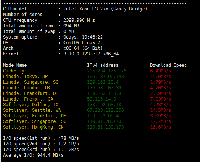The height and width of the screenshot is (162, 200).
Task: Click the IPv4 address column header
Action: tap(103, 65)
